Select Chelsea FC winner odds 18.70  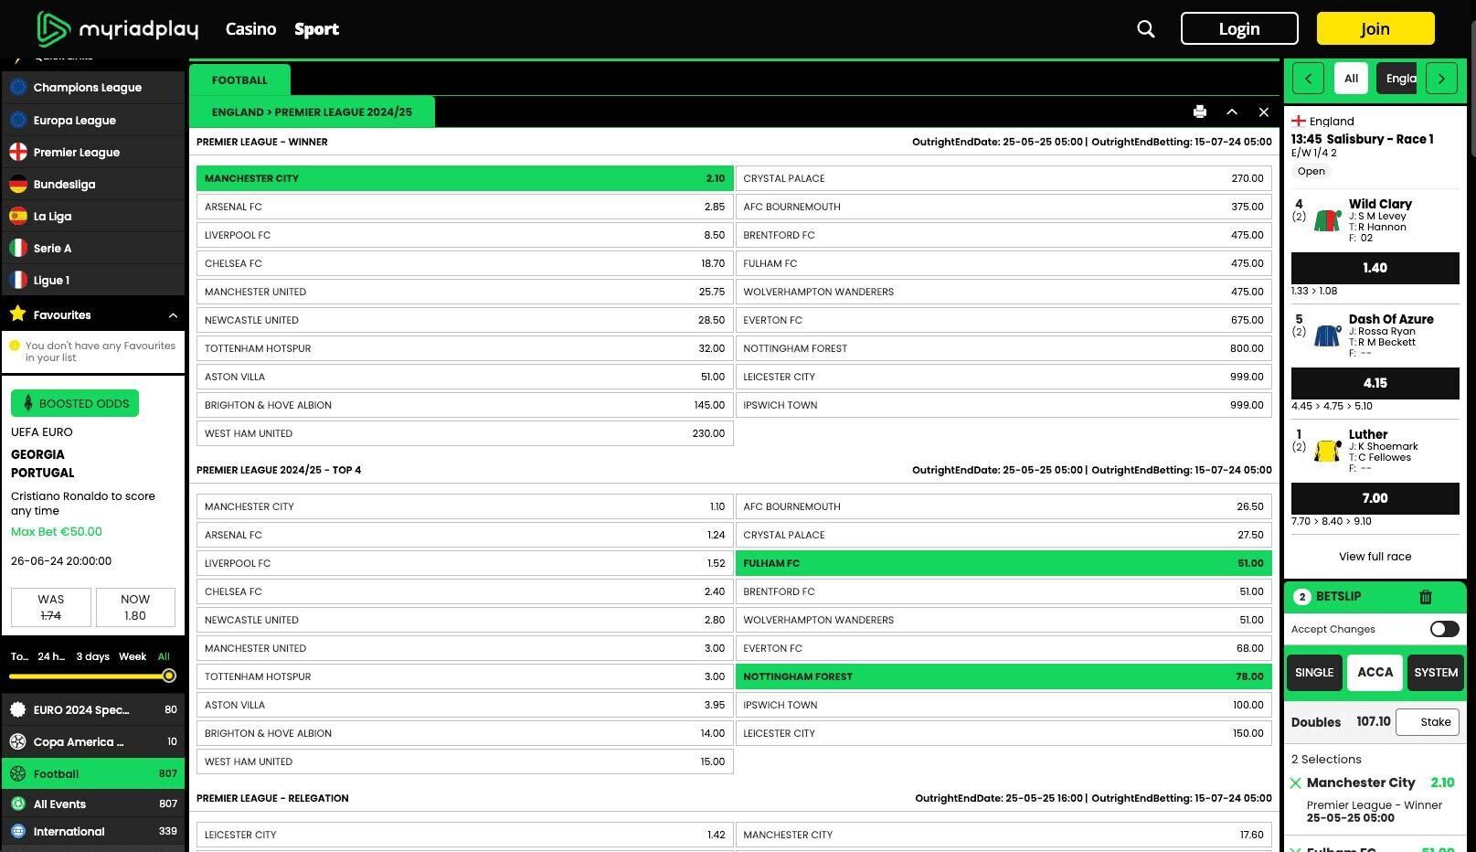pos(465,263)
